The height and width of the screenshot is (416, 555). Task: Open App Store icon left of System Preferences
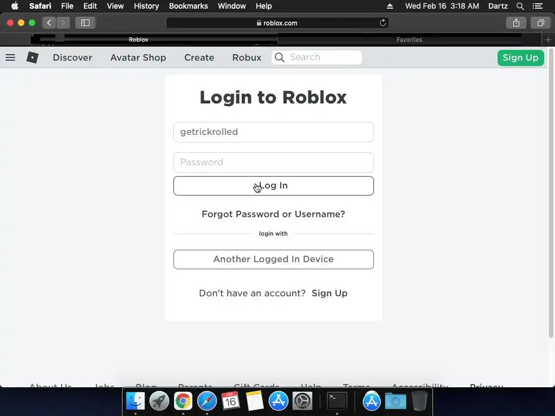pos(278,401)
